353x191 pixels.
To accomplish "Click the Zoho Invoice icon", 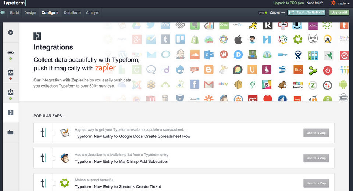I will click(x=298, y=85).
